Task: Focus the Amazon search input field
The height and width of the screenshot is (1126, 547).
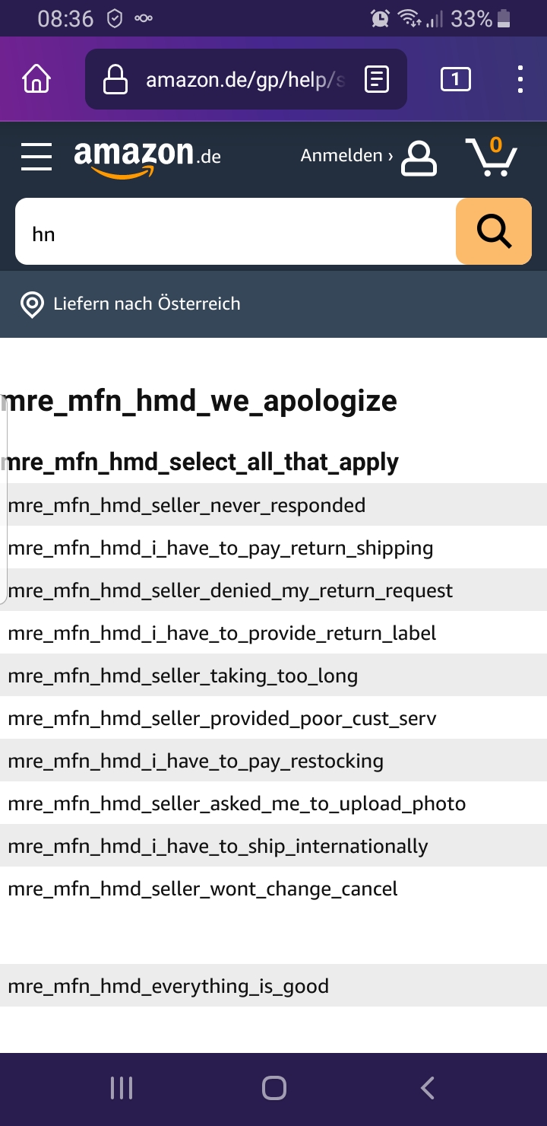Action: tap(236, 232)
